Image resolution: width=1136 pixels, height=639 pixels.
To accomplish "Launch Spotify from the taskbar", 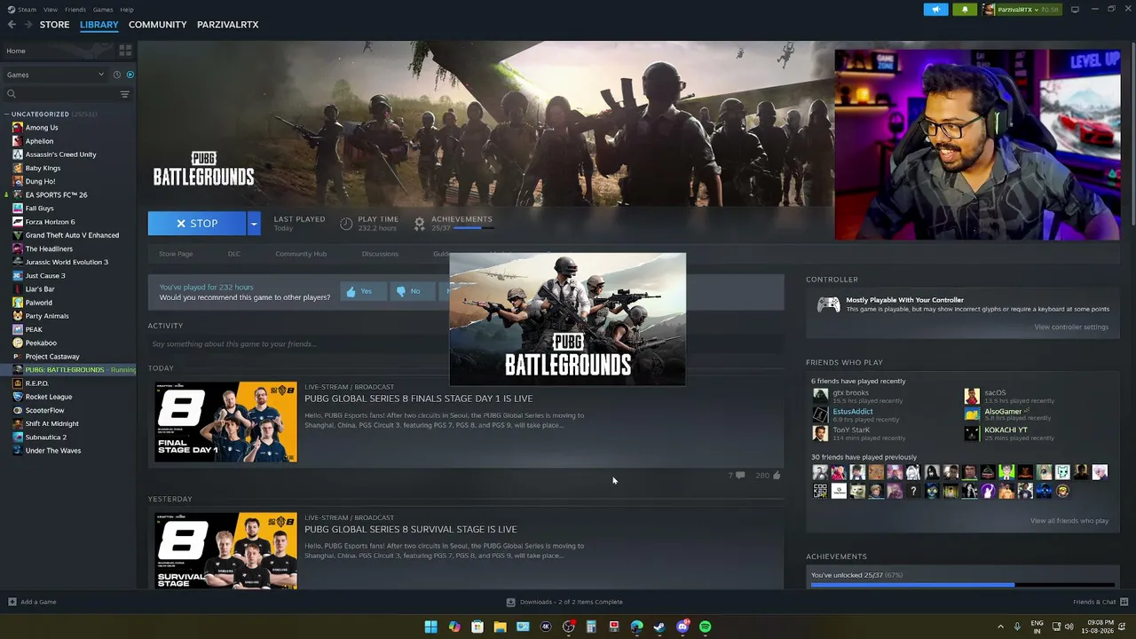I will [705, 627].
